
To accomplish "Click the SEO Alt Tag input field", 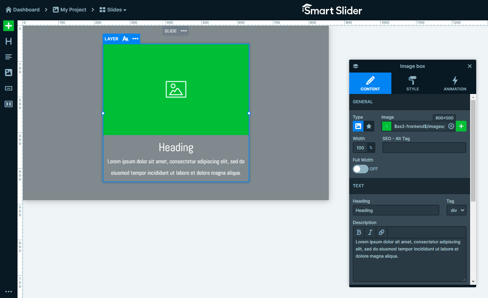I will coord(424,148).
